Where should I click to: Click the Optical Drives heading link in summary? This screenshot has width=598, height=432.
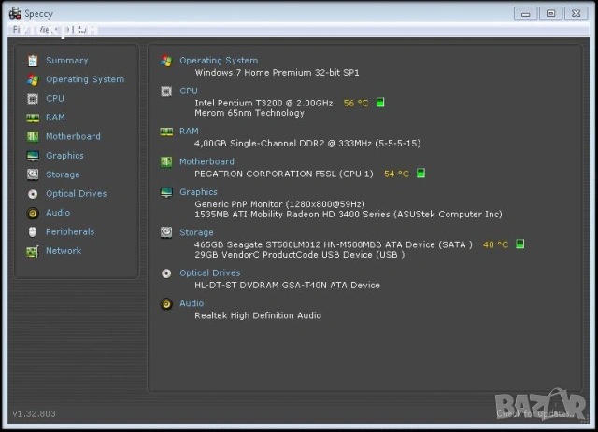[x=210, y=273]
